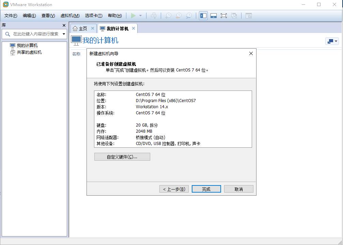Click the 已准备好创建虚拟机 heading text
Image resolution: width=343 pixels, height=245 pixels.
pos(116,64)
